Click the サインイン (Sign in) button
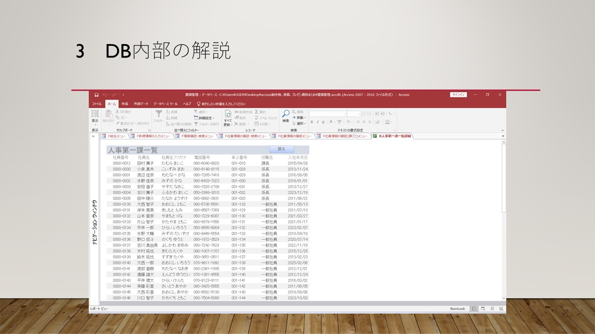This screenshot has width=595, height=334. pos(458,95)
